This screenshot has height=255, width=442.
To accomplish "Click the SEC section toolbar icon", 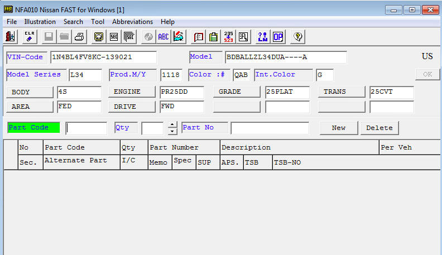I will click(114, 37).
